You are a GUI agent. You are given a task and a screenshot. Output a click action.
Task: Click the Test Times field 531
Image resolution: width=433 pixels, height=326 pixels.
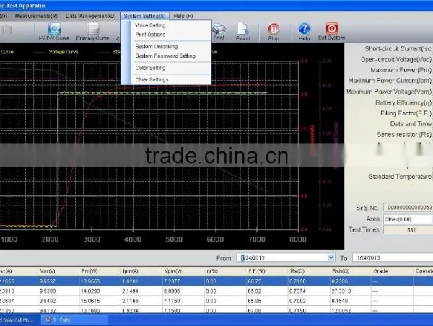coord(408,230)
